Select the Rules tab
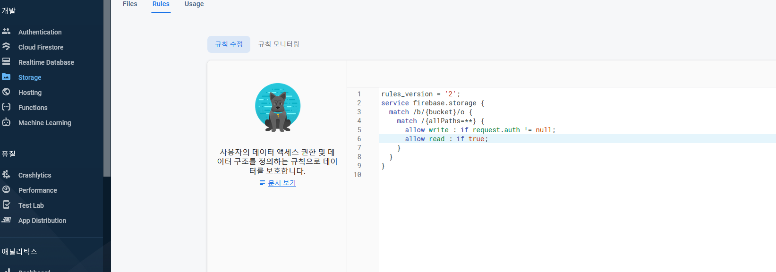 [x=161, y=4]
